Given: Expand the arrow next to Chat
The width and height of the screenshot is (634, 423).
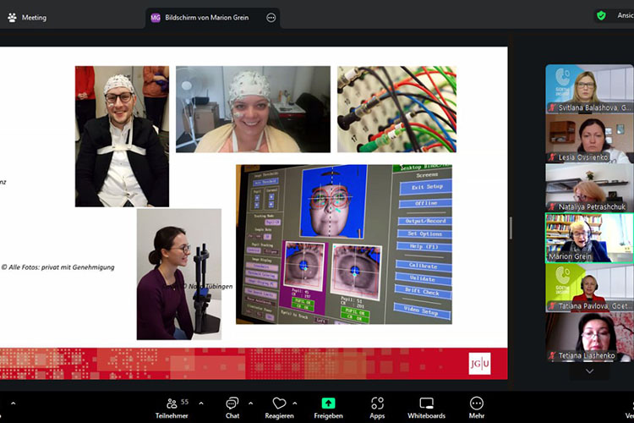Looking at the screenshot, I should [x=250, y=403].
